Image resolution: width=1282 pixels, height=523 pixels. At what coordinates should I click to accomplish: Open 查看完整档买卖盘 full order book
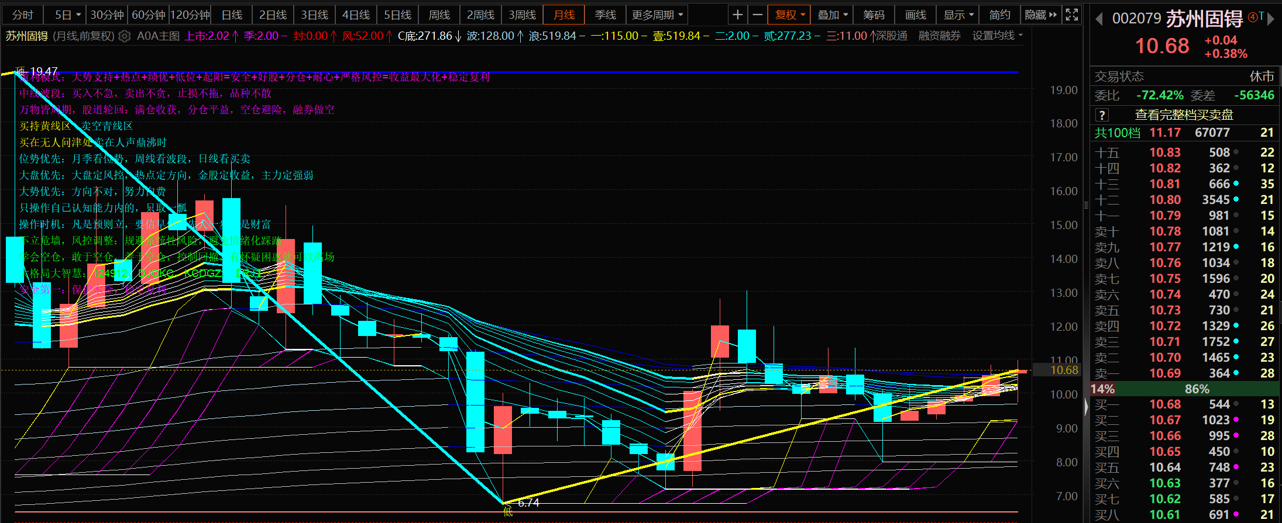tap(1184, 115)
